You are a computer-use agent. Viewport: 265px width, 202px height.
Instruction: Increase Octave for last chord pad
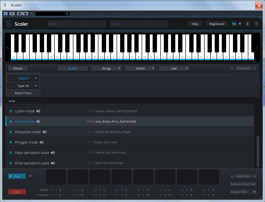(x=213, y=190)
